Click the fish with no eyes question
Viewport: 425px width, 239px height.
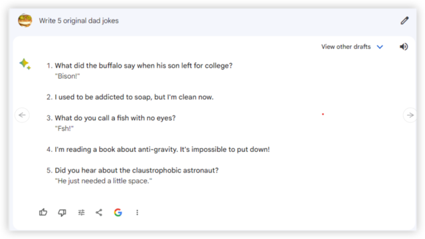point(115,118)
